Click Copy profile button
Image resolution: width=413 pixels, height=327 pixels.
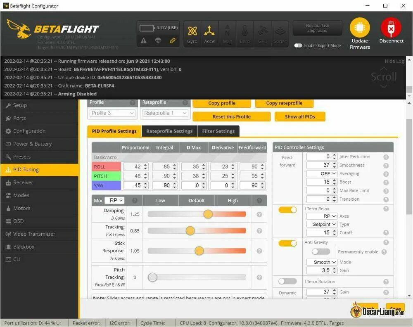tap(222, 103)
